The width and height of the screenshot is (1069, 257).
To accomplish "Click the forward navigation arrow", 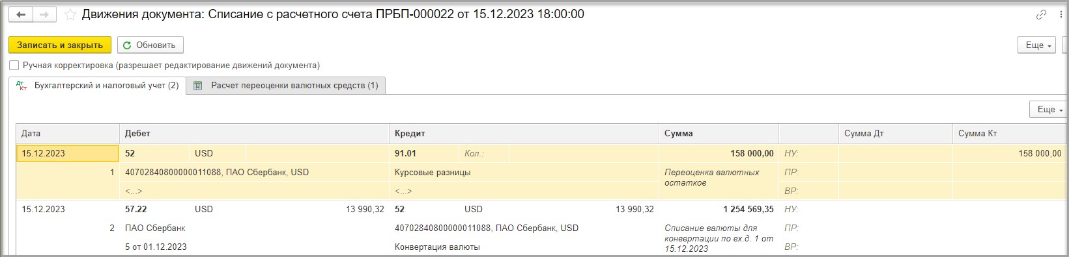I will click(x=44, y=14).
